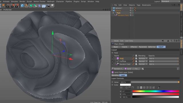
Task: Click the green Subdivision Surface generator icon
Action: pos(31,6)
